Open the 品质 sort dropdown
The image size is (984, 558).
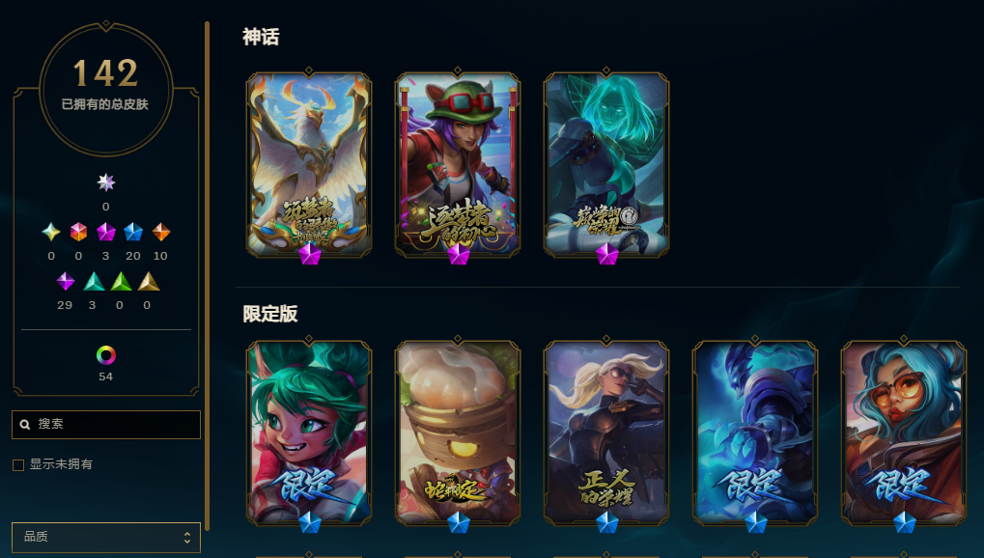[106, 538]
